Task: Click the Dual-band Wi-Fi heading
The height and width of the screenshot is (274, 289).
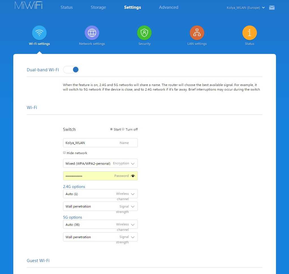Action: 43,70
